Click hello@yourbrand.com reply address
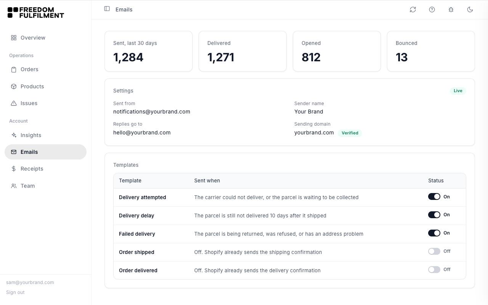 [x=142, y=133]
